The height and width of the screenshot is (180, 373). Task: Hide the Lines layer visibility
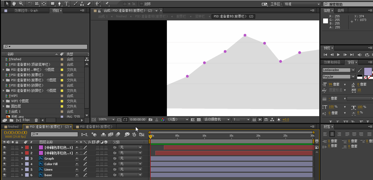(x=4, y=169)
